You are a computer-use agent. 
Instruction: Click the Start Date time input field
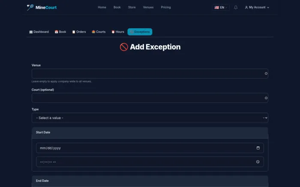[x=150, y=162]
